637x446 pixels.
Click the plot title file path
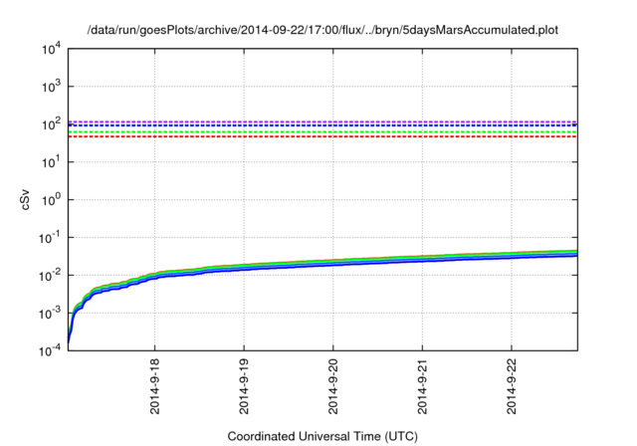(x=322, y=30)
